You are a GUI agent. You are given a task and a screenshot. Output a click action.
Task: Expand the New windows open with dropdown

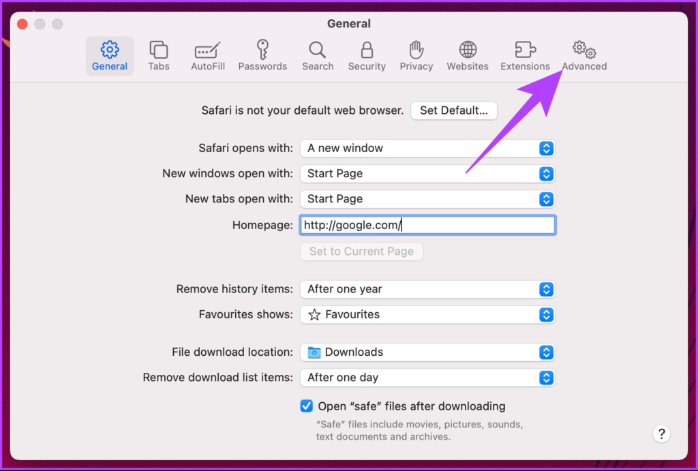427,174
